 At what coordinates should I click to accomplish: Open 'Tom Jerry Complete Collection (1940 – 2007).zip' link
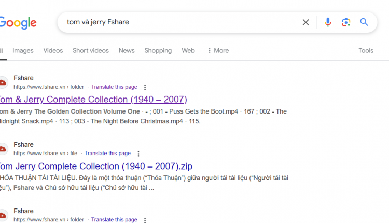pos(96,166)
